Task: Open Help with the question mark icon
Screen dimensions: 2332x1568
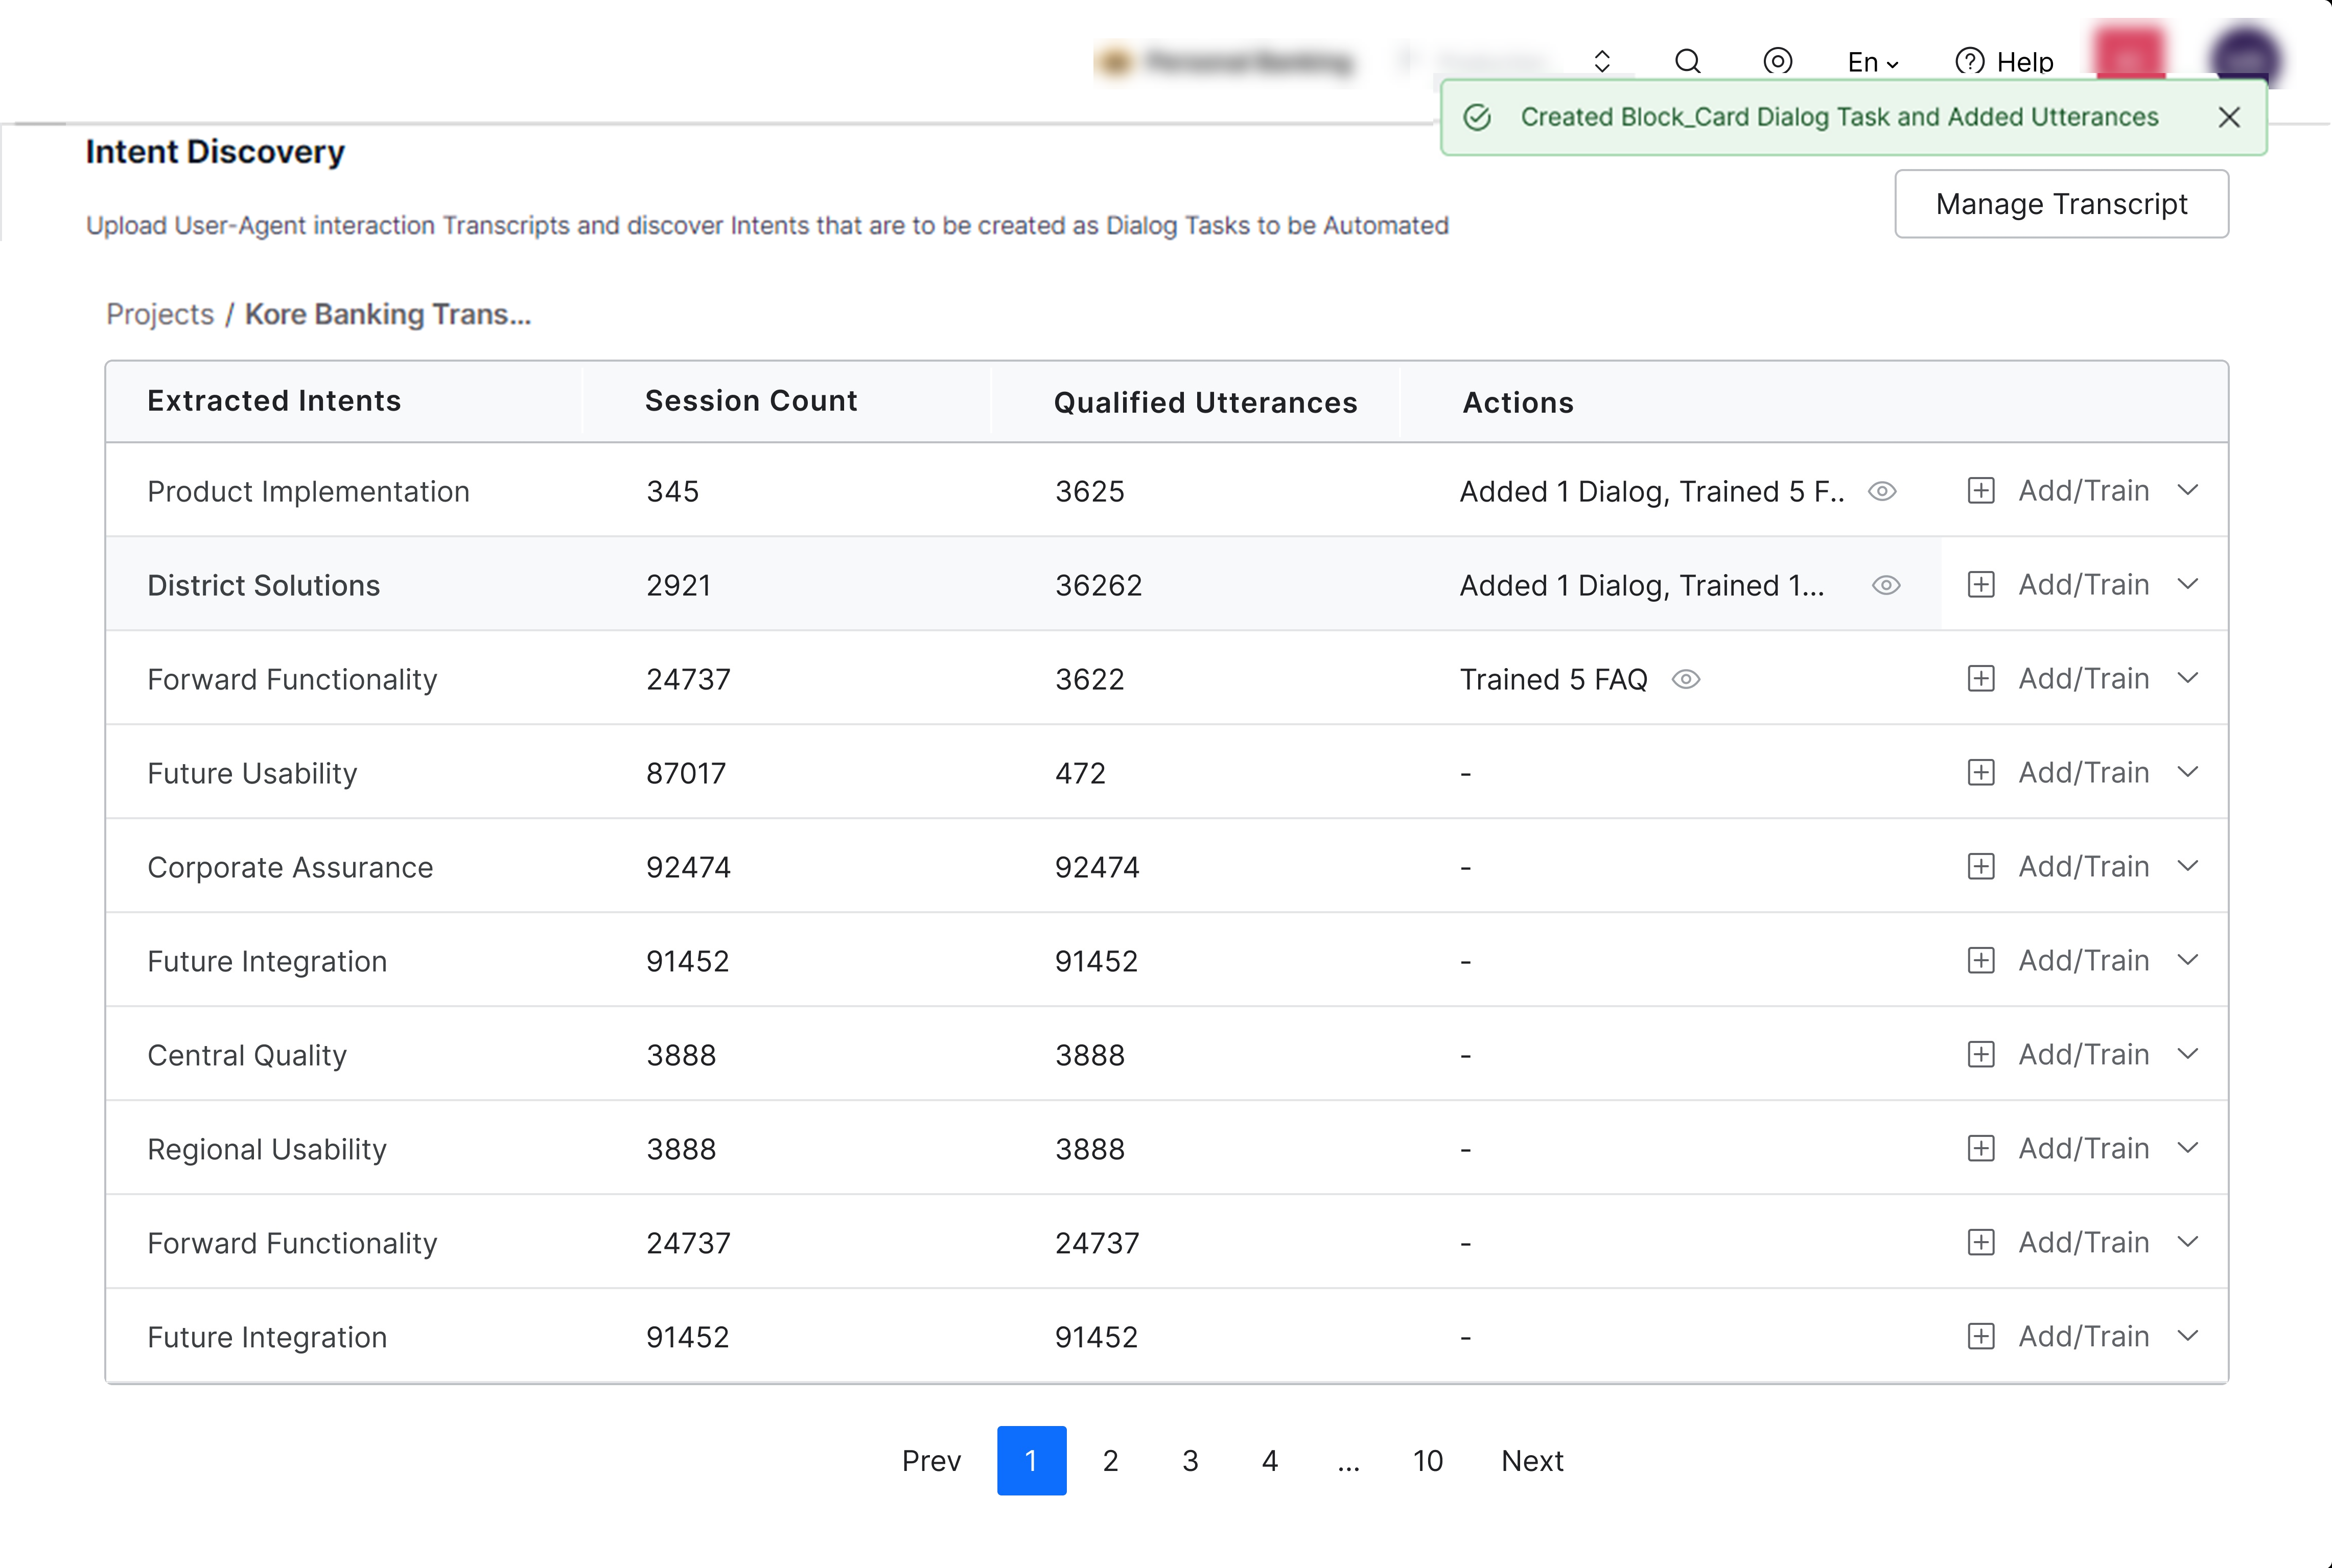Action: pos(1969,62)
